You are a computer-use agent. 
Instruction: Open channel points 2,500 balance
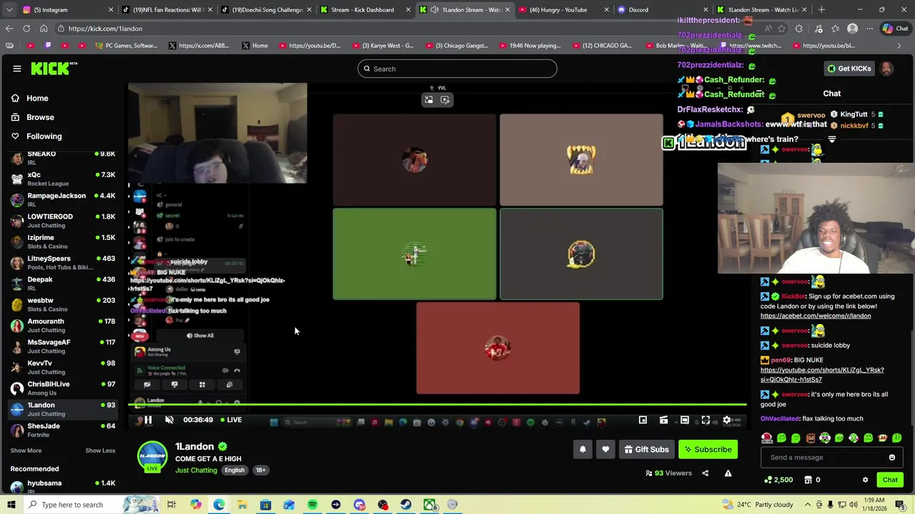(x=778, y=480)
